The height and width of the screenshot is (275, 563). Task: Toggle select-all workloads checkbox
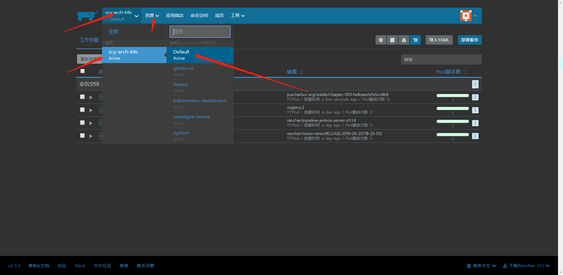(82, 71)
